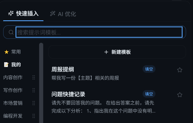The image size is (193, 123).
Task: Click the magnifier search icon
Action: [x=11, y=32]
